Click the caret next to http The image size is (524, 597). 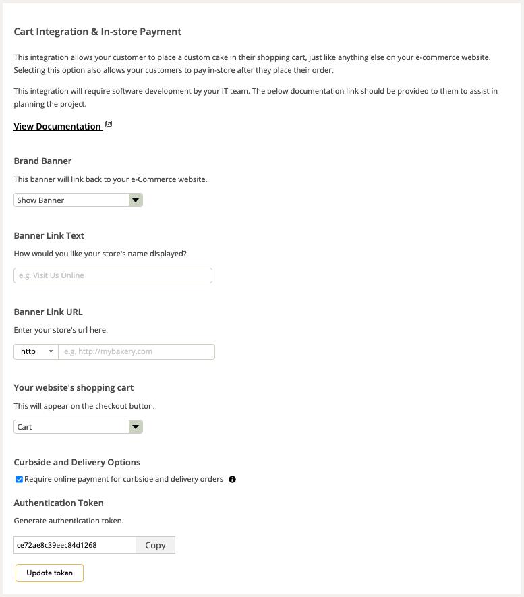coord(51,351)
